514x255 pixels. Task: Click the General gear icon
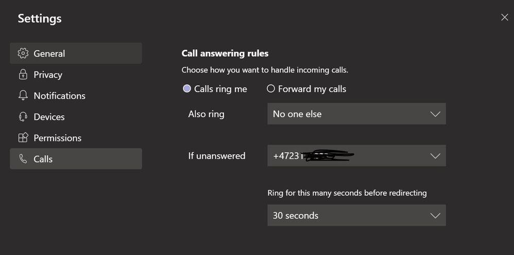(x=23, y=53)
